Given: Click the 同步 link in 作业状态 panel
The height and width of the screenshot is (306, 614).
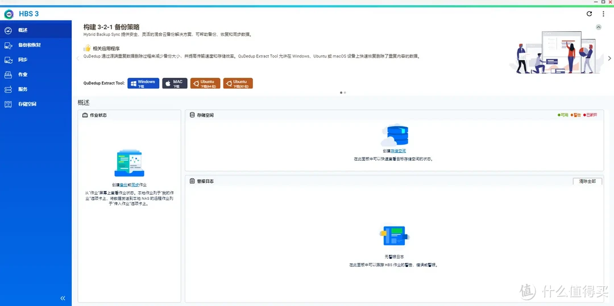Looking at the screenshot, I should (135, 185).
